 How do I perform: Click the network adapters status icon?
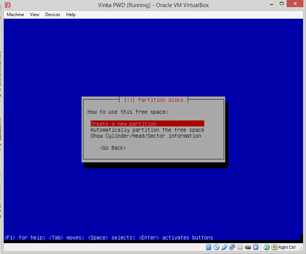tap(232, 247)
